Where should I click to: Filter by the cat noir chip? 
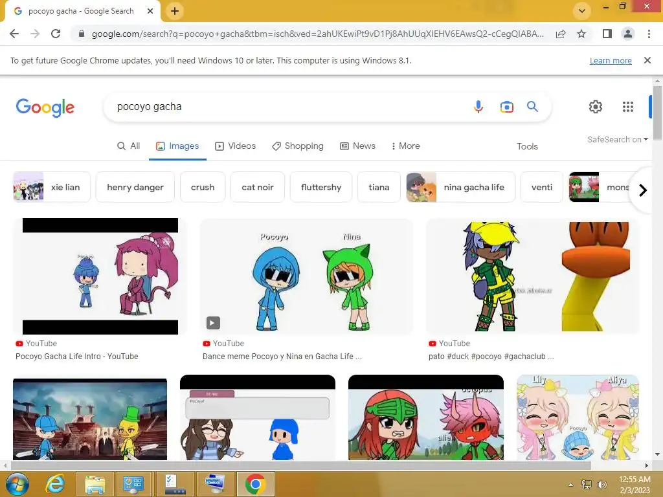(258, 187)
